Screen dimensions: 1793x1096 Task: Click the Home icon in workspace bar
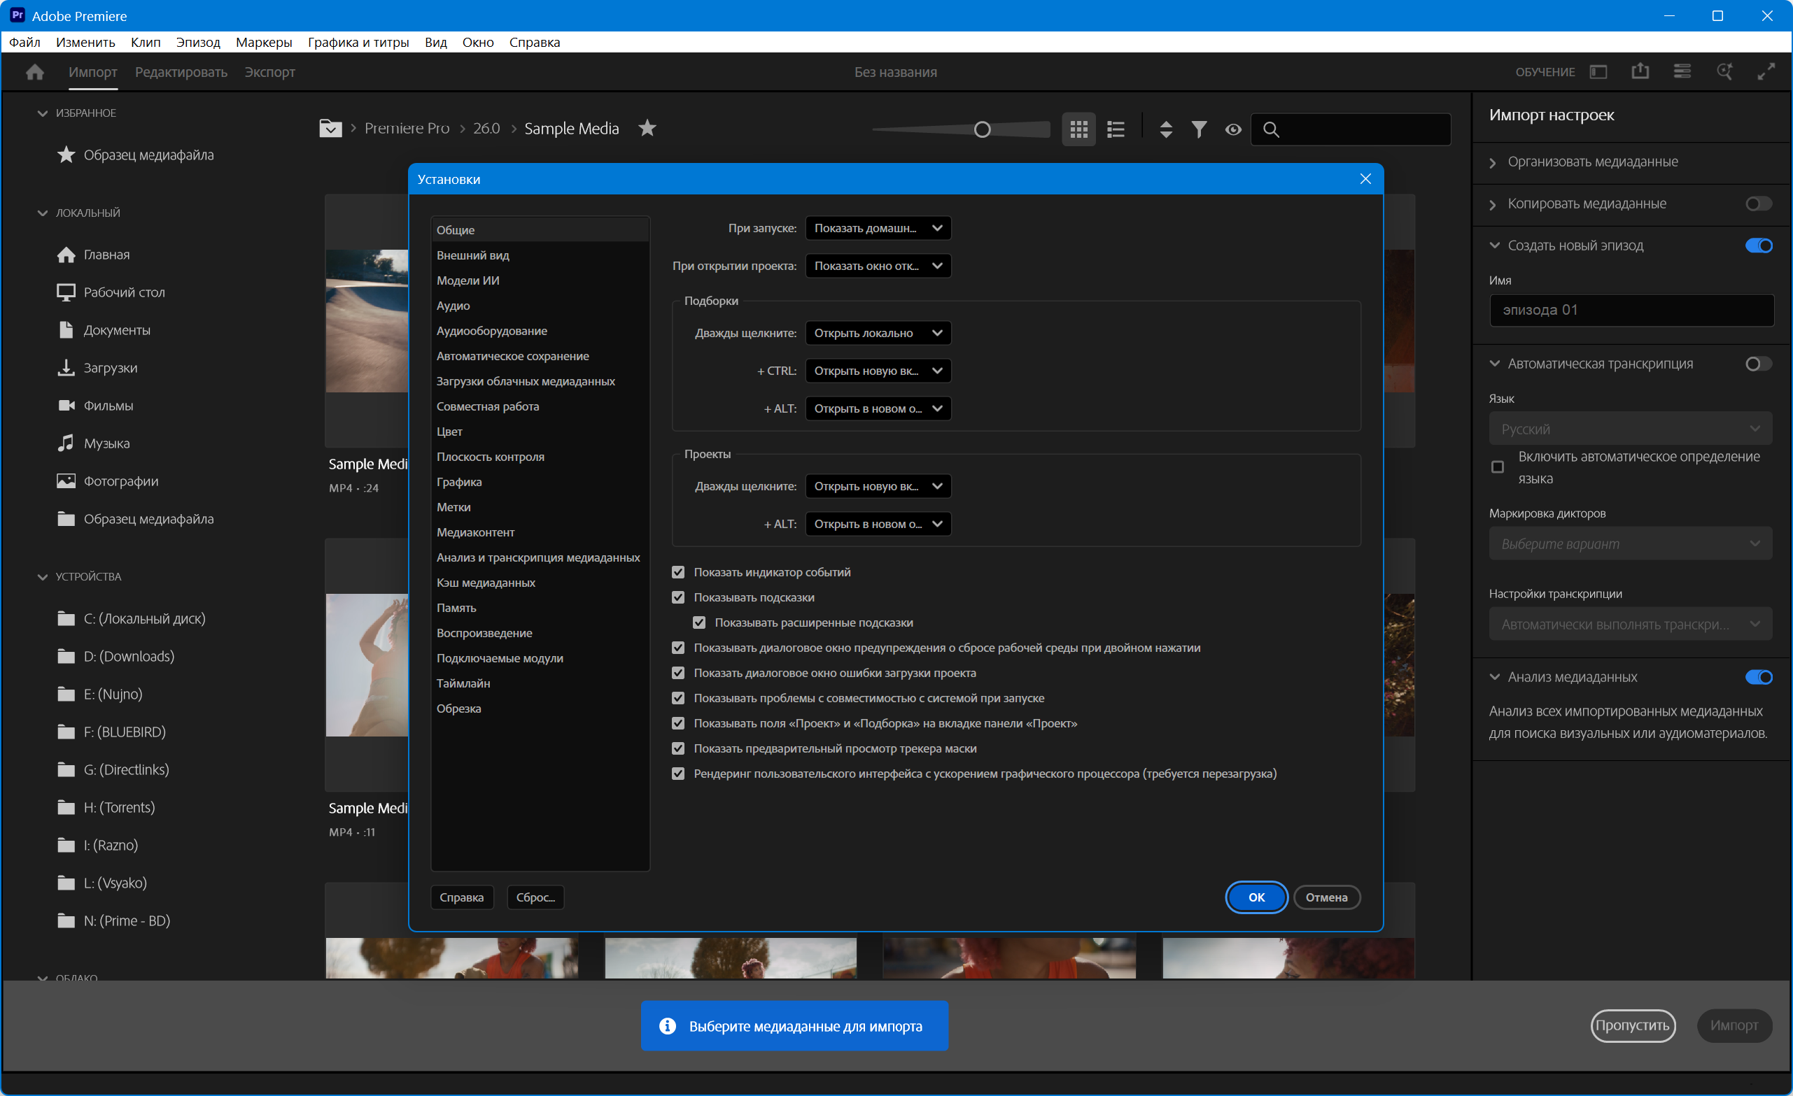pos(34,72)
